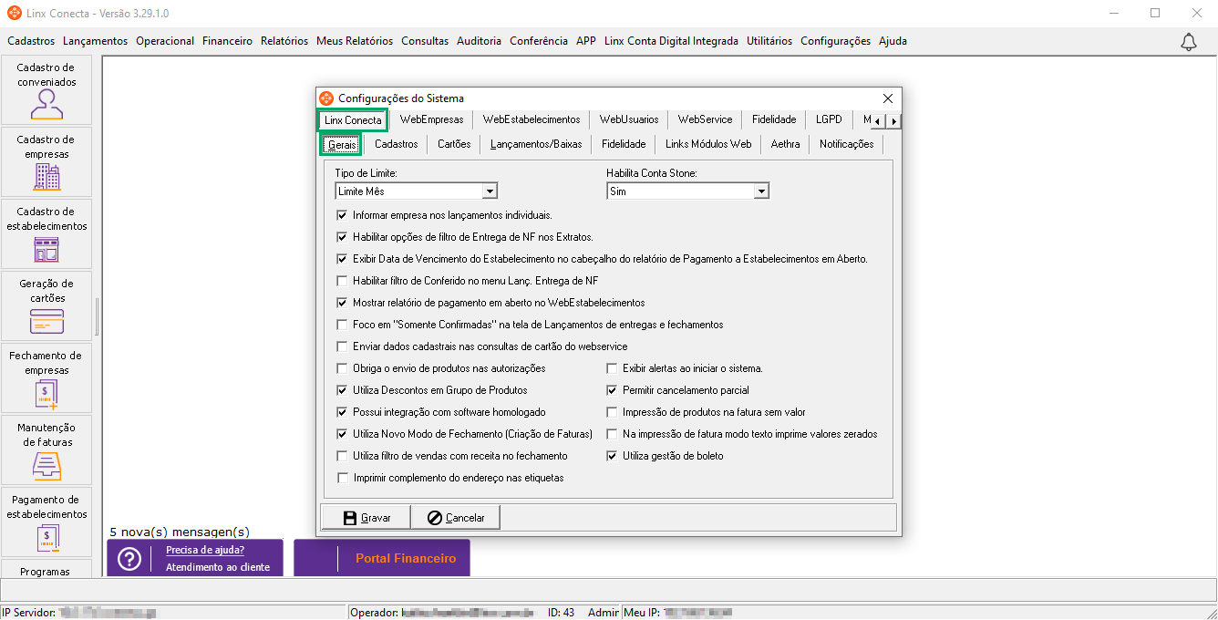Check Obriga o envio de produtos
The width and height of the screenshot is (1218, 620).
[343, 368]
